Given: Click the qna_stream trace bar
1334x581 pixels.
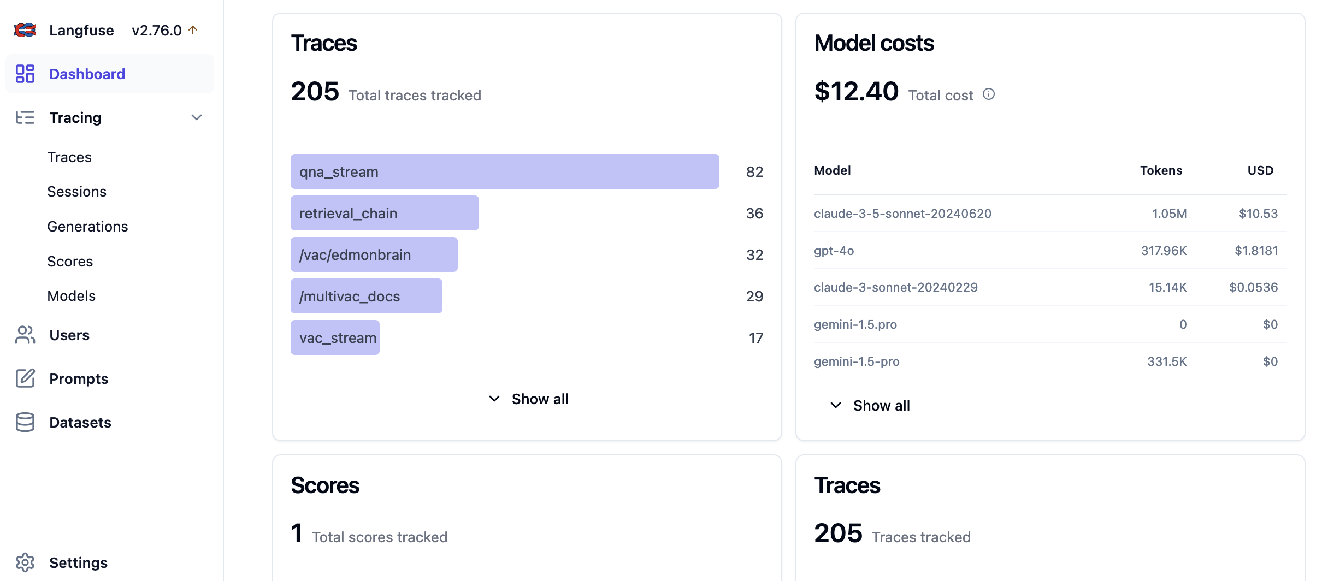Looking at the screenshot, I should tap(504, 171).
